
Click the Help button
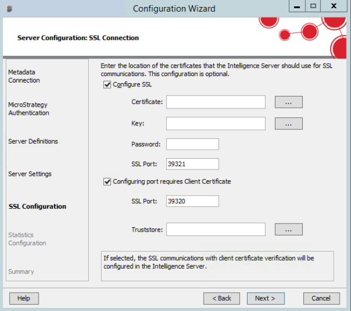(24, 298)
